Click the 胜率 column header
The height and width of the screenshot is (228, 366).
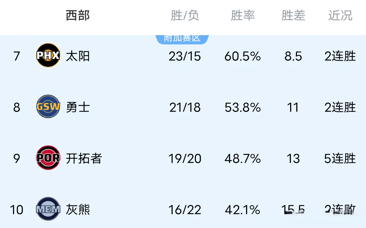point(243,15)
